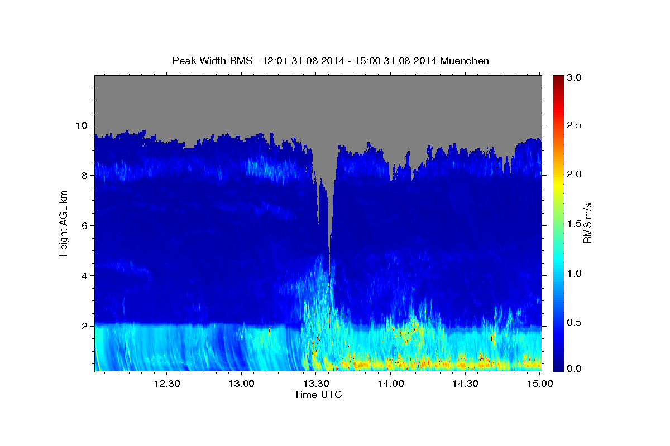Click the colorbar value 2.0

pos(575,174)
